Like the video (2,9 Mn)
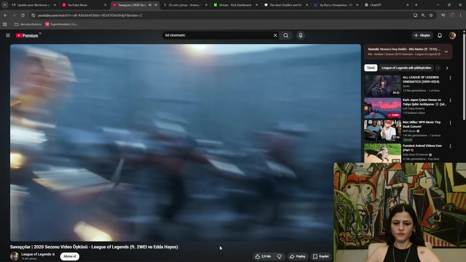 (x=263, y=257)
